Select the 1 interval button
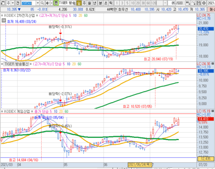 (x=117, y=3)
